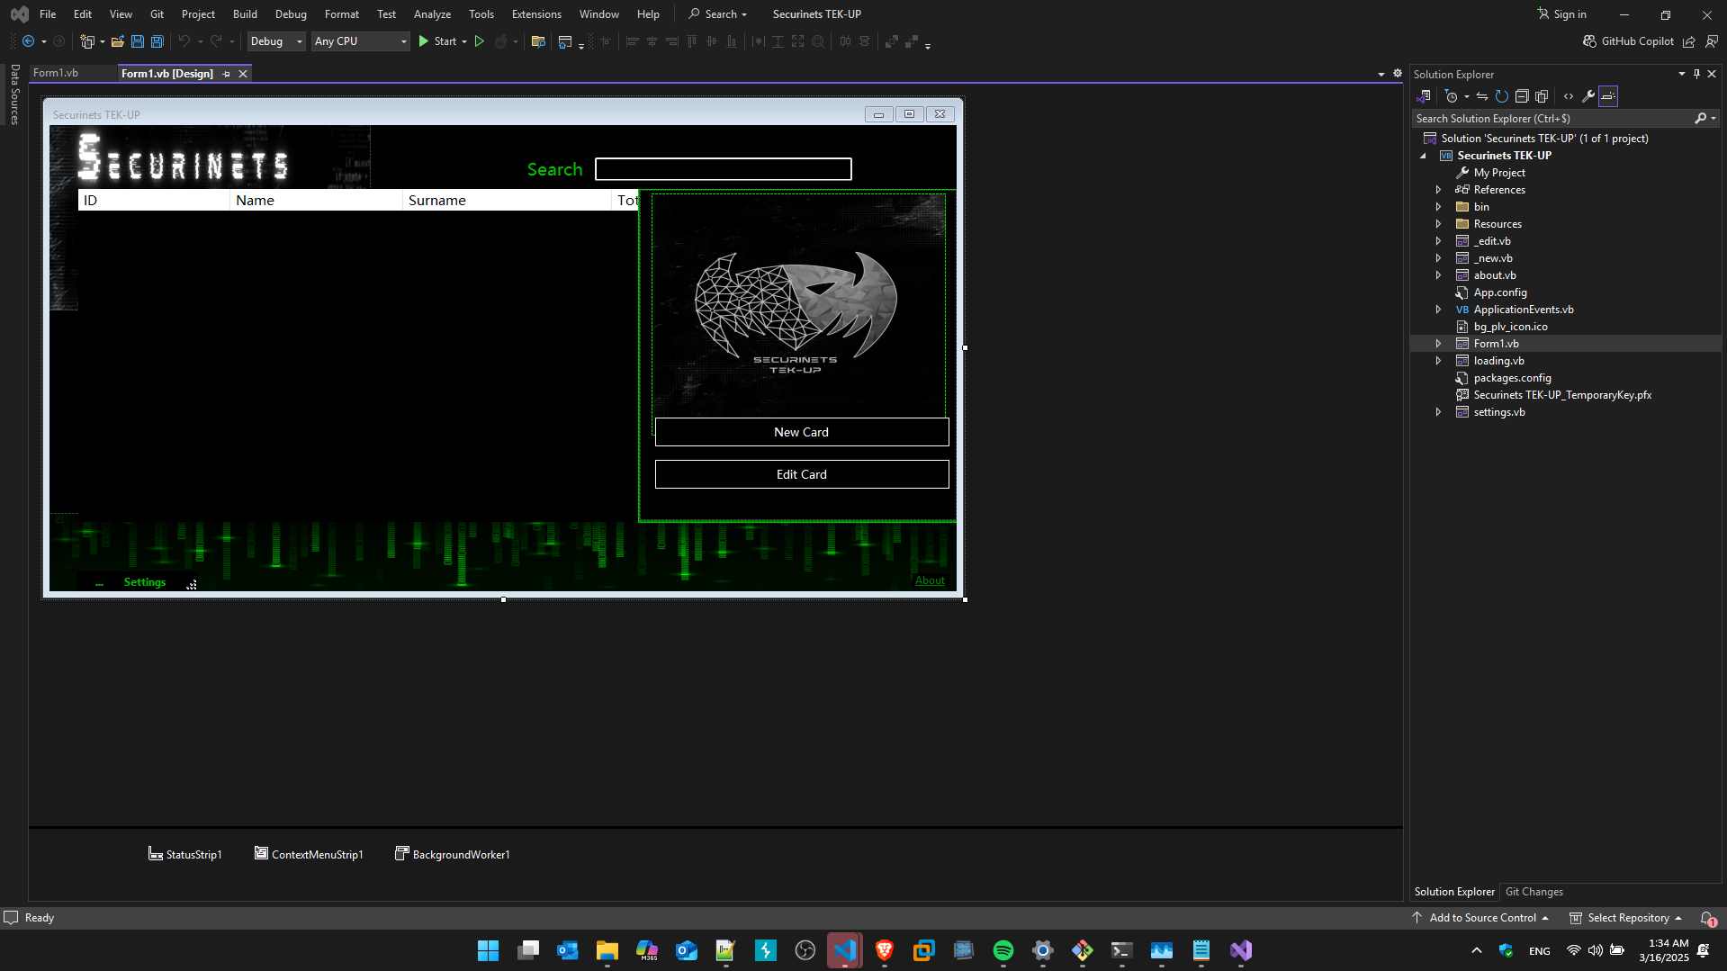
Task: Pin the Form1.vb [Design] tab
Action: (x=227, y=74)
